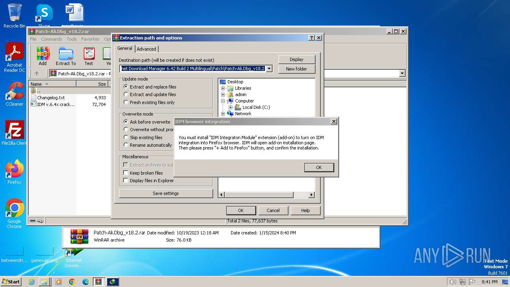This screenshot has width=510, height=287.
Task: Expand the Libraries tree node
Action: (223, 88)
